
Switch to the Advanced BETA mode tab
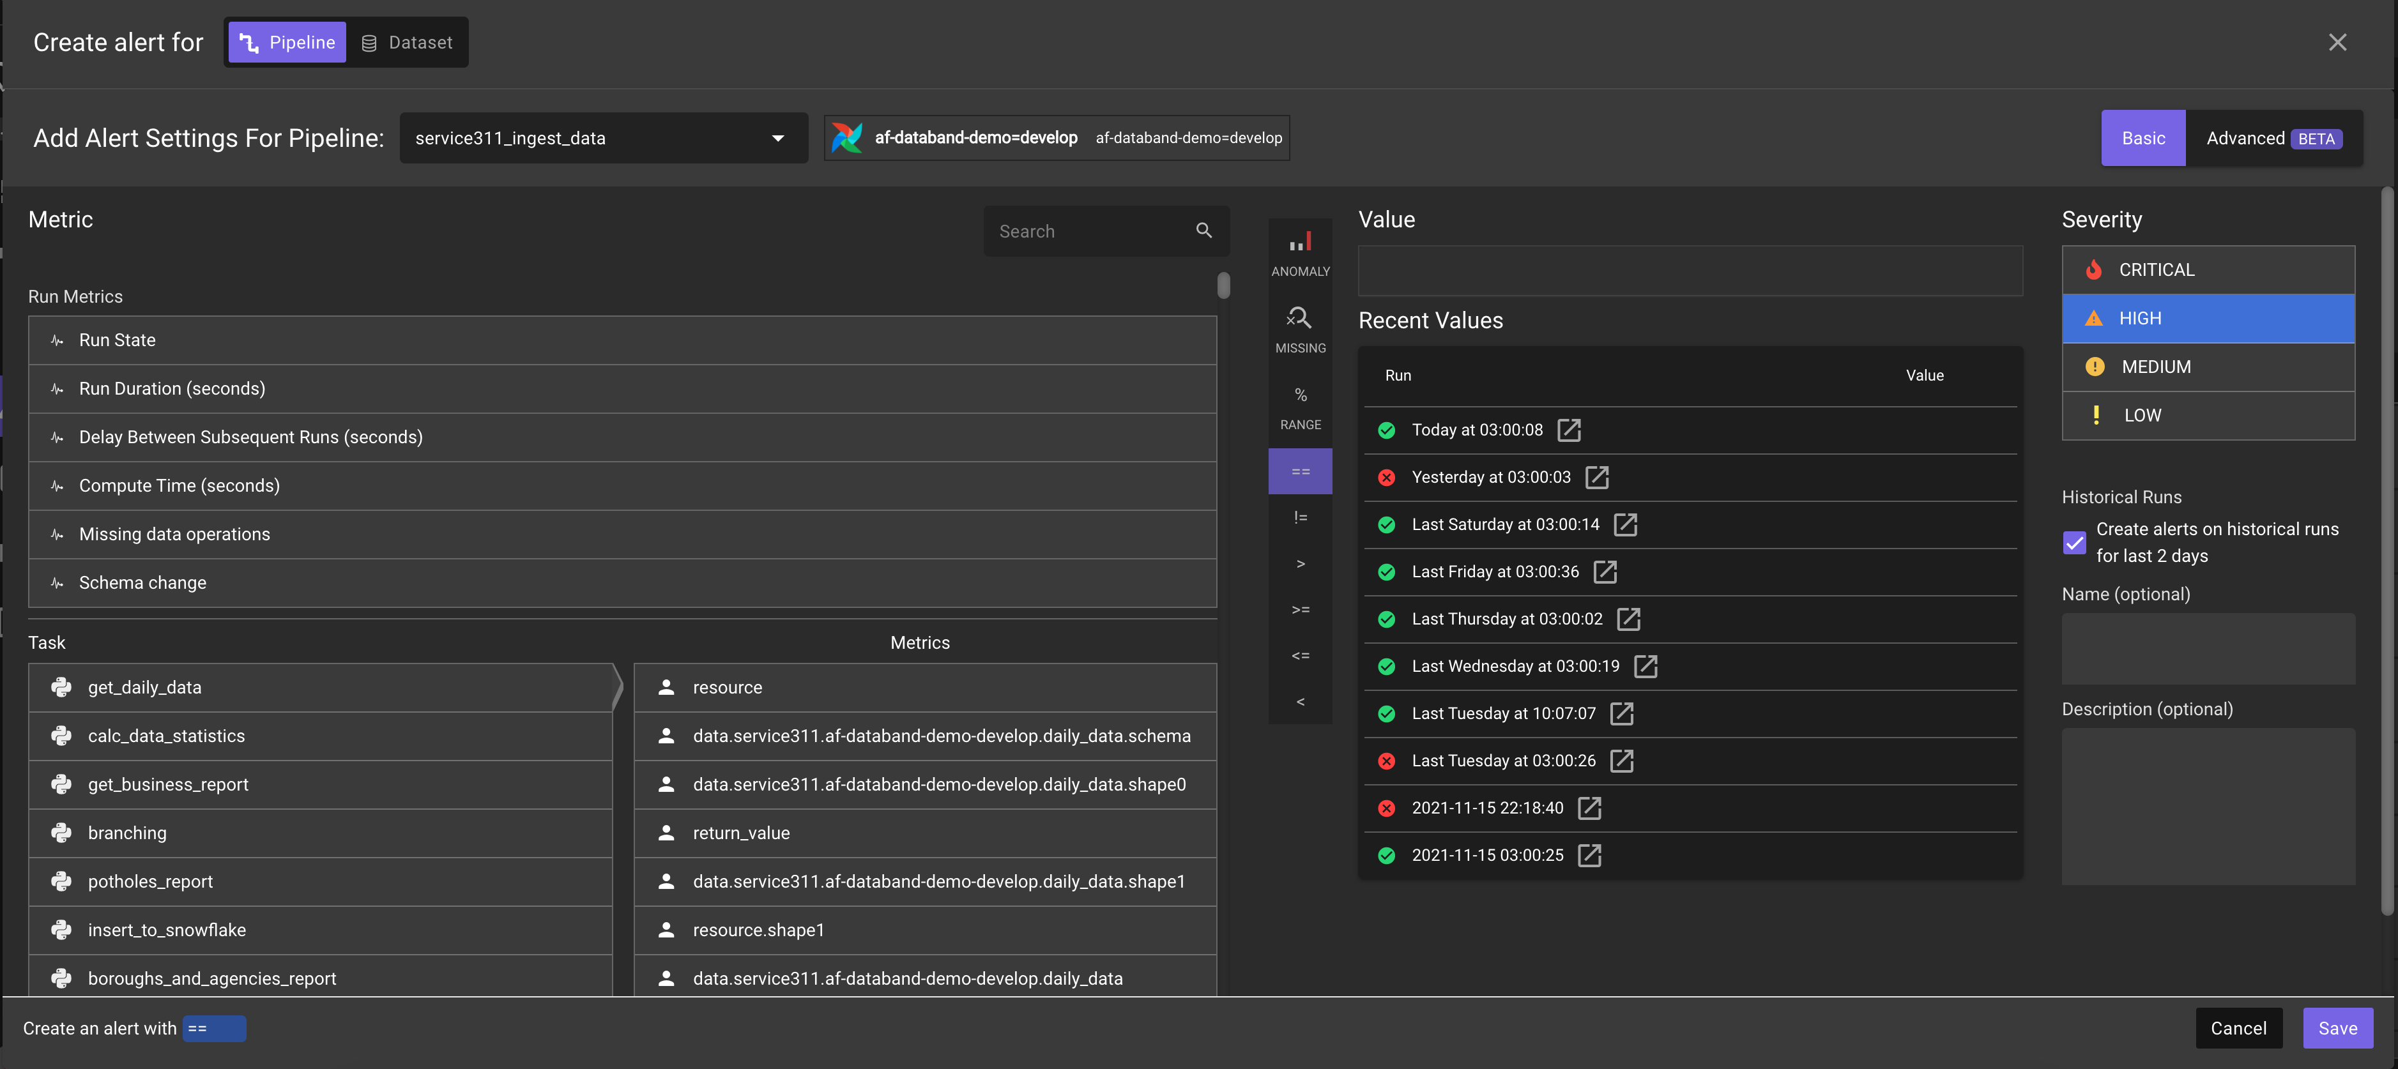pyautogui.click(x=2272, y=138)
